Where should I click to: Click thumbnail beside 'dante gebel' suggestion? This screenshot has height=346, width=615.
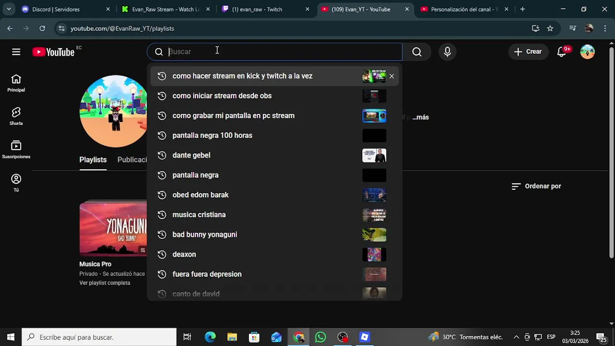[374, 155]
